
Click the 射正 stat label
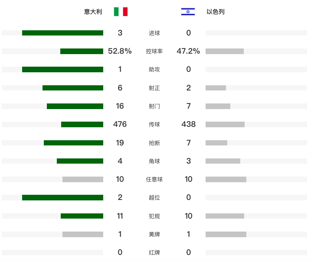[x=154, y=88]
